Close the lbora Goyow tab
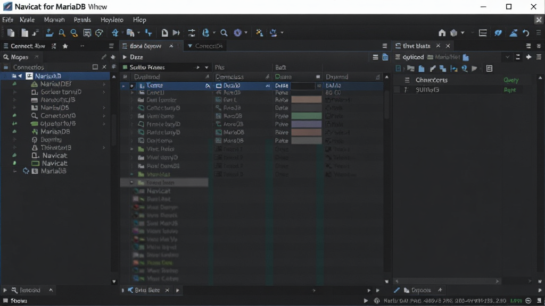Viewport: 545px width, 306px height. [171, 46]
